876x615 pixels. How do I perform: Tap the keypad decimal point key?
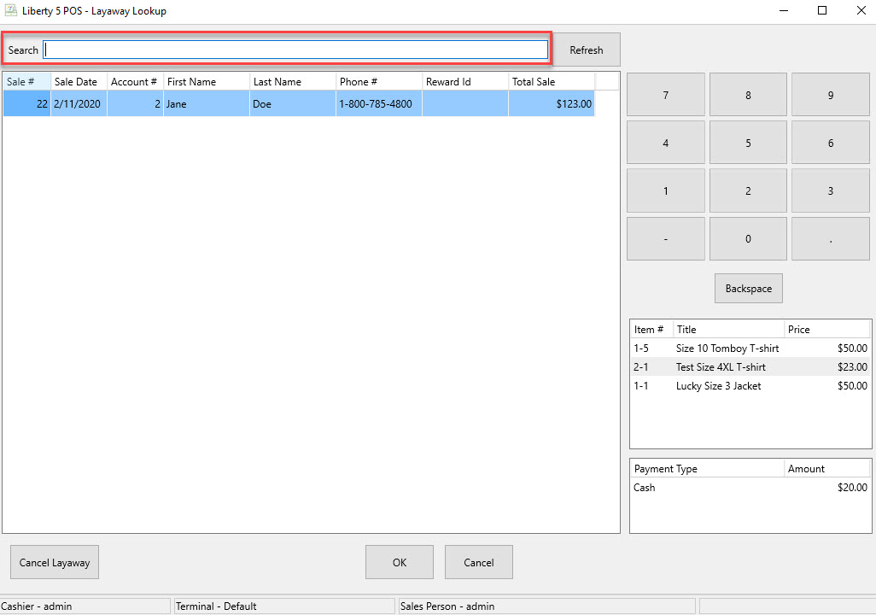[x=831, y=239]
